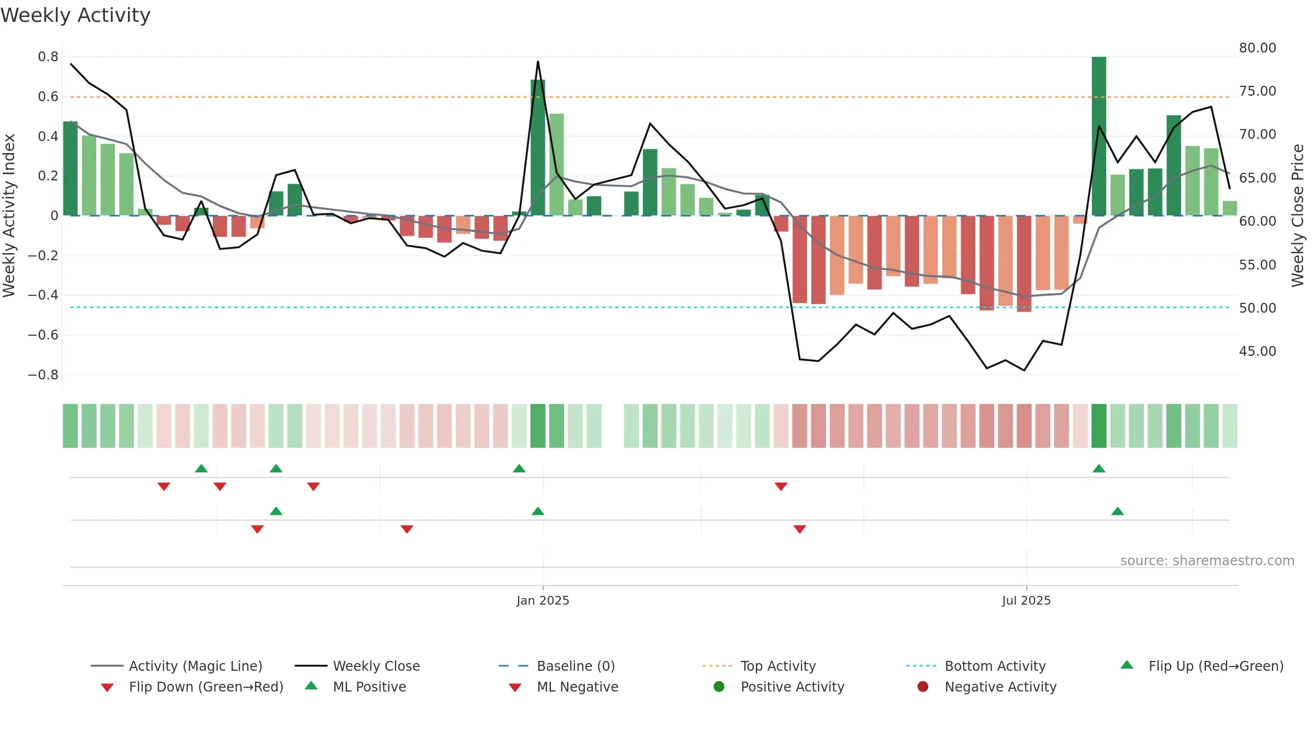This screenshot has height=738, width=1313.
Task: Click the 0.6 activity index tick label
Action: pos(48,97)
